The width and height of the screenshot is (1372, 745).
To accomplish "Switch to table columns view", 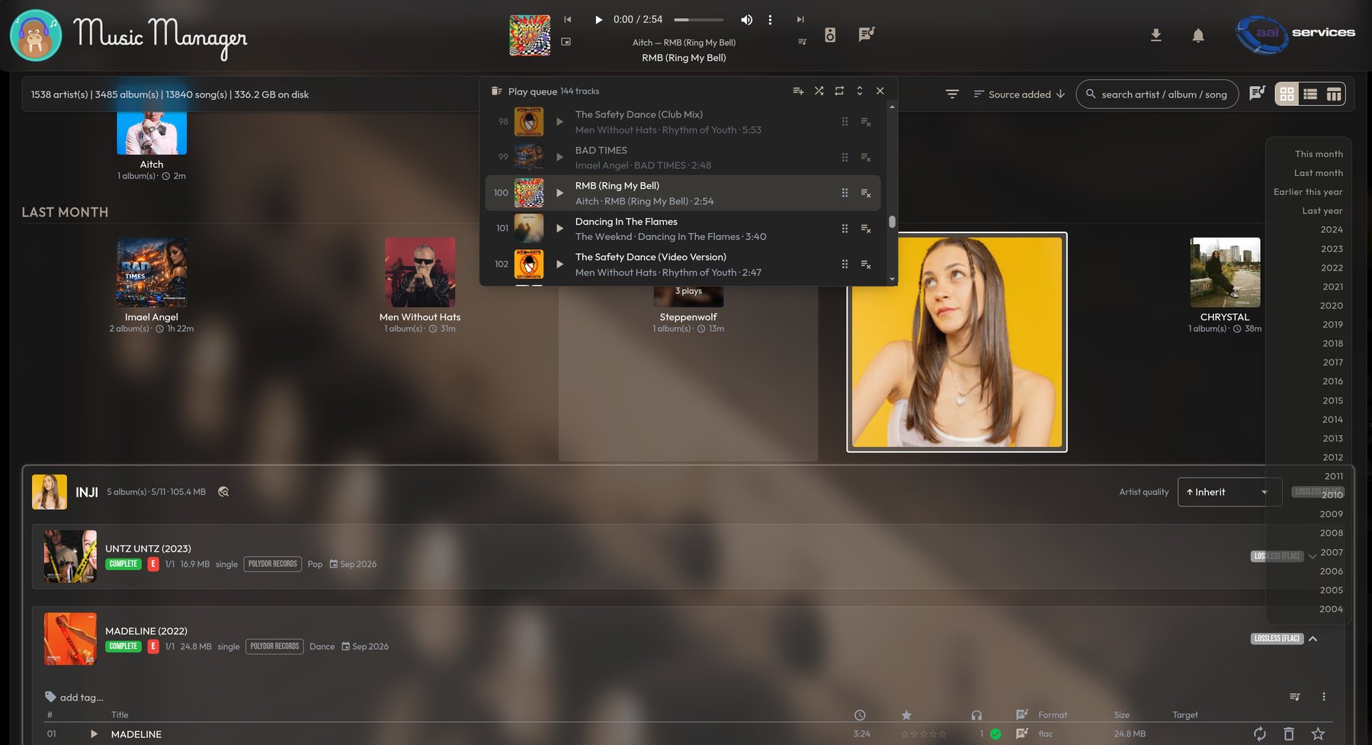I will pyautogui.click(x=1334, y=94).
